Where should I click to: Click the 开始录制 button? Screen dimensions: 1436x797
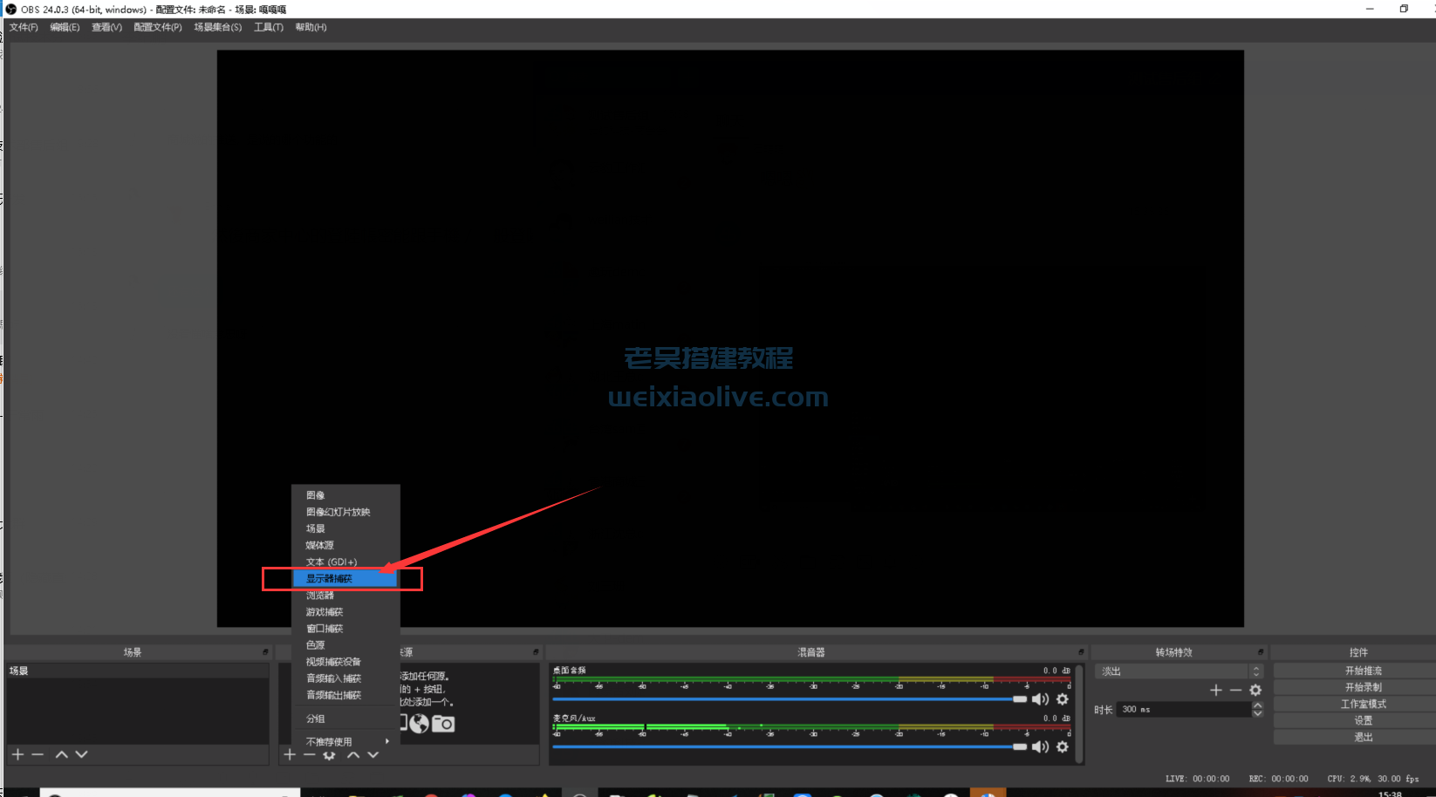pyautogui.click(x=1363, y=687)
